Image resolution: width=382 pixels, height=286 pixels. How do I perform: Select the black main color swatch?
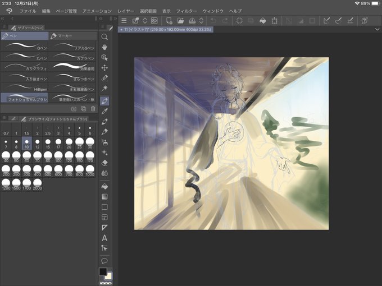tap(103, 271)
